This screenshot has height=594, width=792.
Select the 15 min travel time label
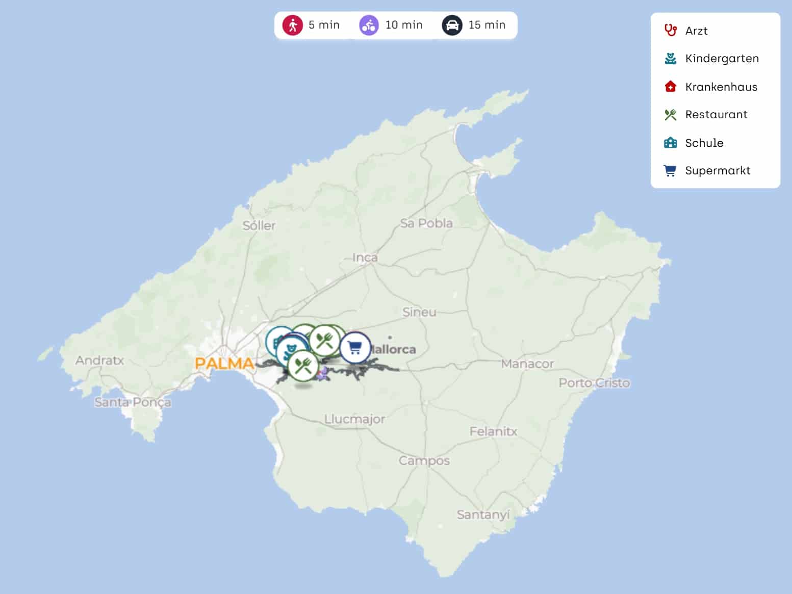click(x=487, y=25)
